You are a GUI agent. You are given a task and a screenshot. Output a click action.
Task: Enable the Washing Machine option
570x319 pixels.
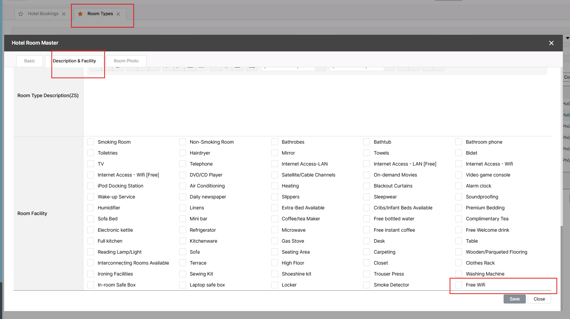(459, 274)
